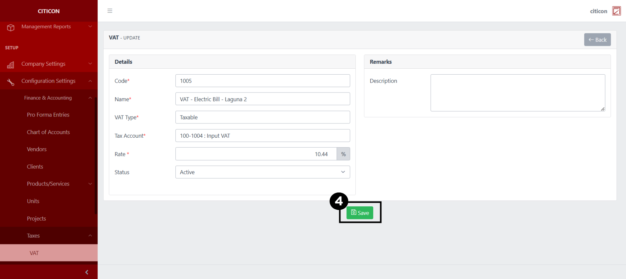The height and width of the screenshot is (279, 626).
Task: Click the percent sign beside Rate
Action: click(343, 154)
